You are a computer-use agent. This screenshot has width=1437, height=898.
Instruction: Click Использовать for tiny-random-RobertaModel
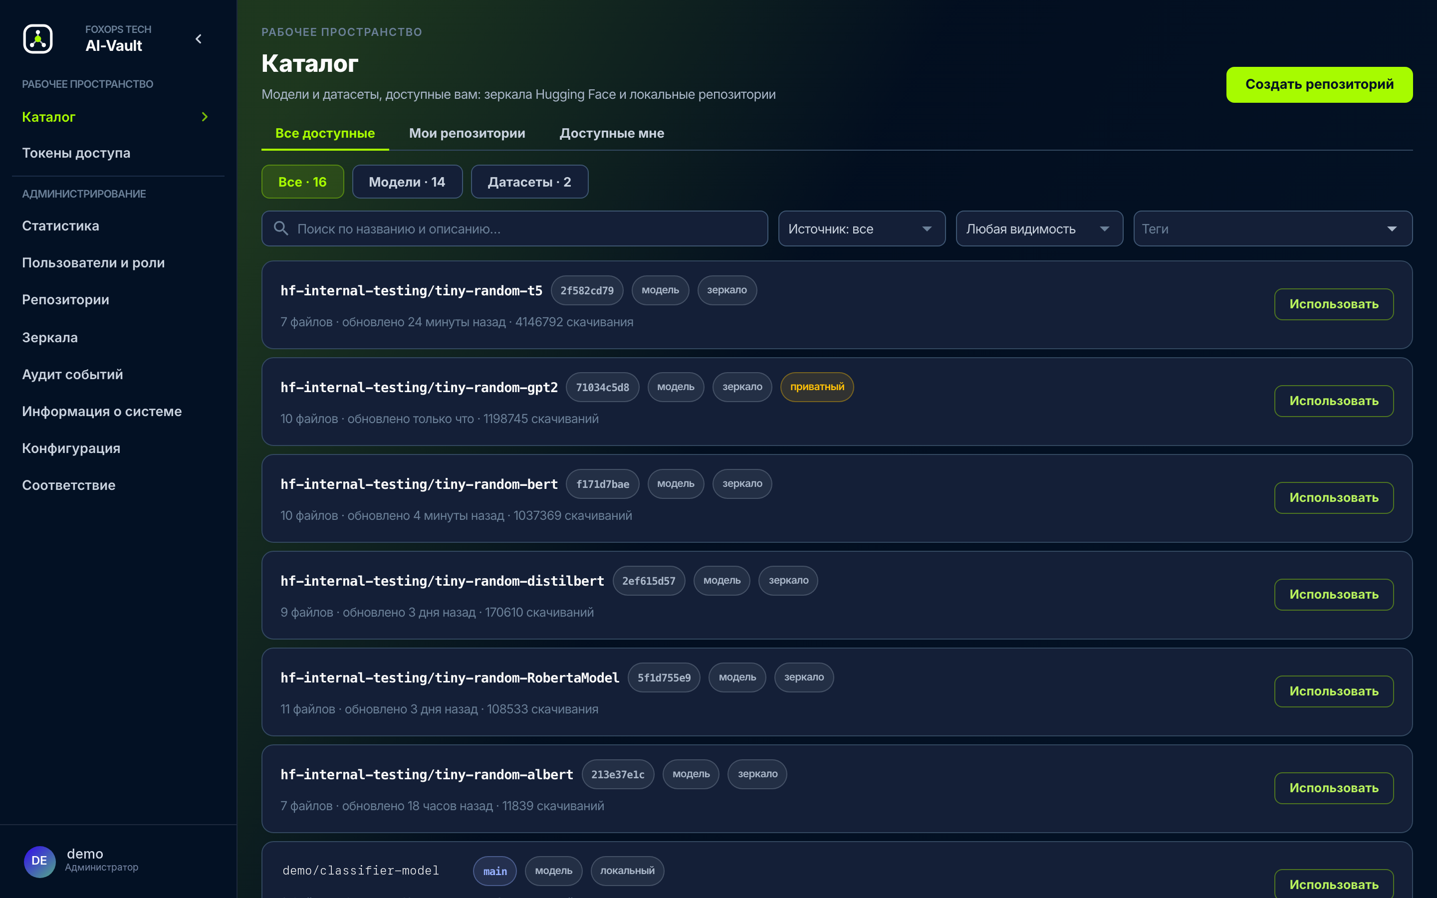[x=1333, y=691]
